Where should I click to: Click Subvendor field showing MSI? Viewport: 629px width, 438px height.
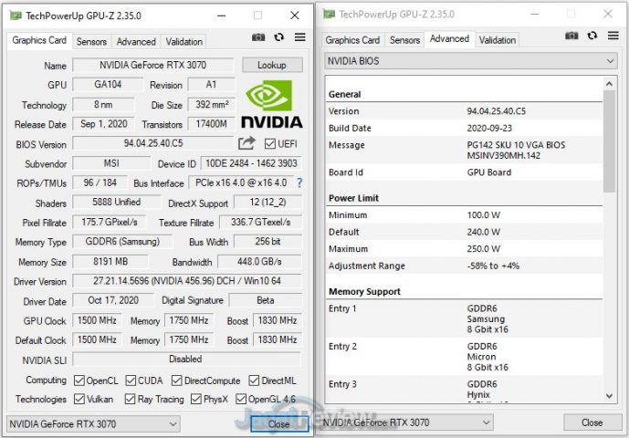click(x=111, y=163)
